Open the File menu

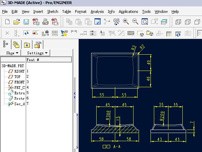coord(5,12)
